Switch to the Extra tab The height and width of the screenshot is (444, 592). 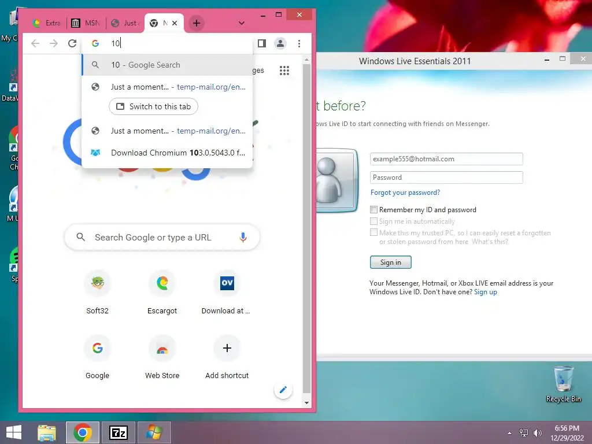click(47, 23)
